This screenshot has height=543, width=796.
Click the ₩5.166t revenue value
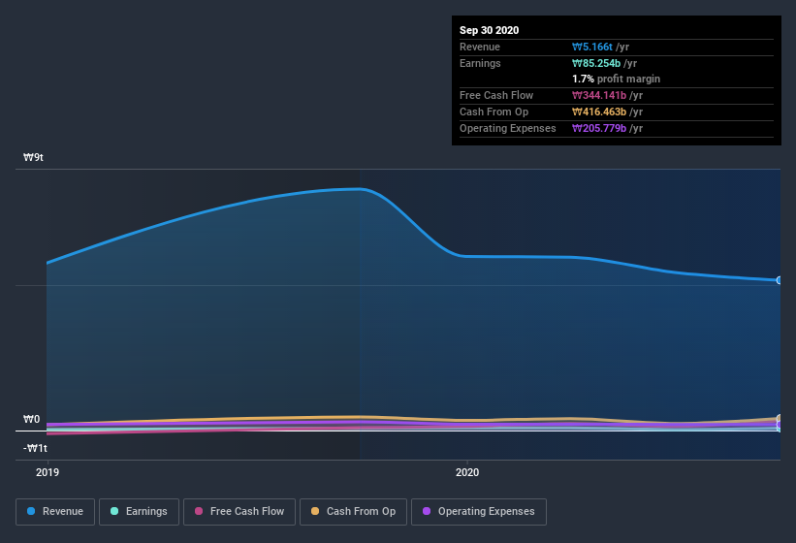pyautogui.click(x=592, y=47)
